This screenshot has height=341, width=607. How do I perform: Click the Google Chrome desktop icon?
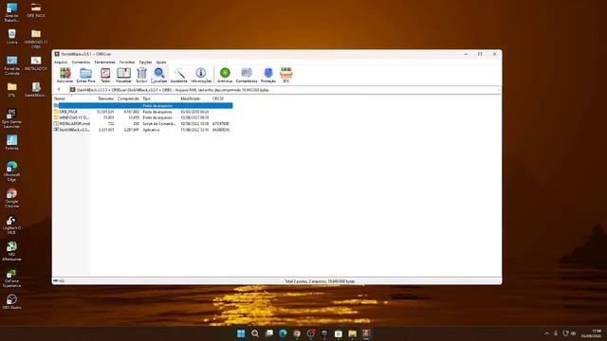coord(11,198)
